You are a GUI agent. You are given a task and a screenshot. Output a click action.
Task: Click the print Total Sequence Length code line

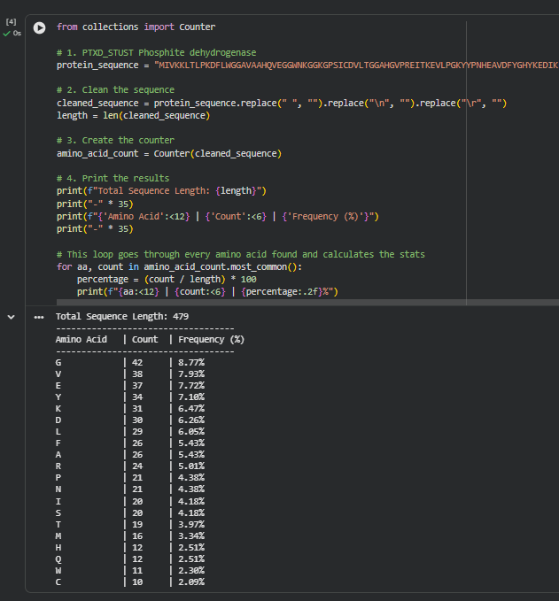(161, 191)
